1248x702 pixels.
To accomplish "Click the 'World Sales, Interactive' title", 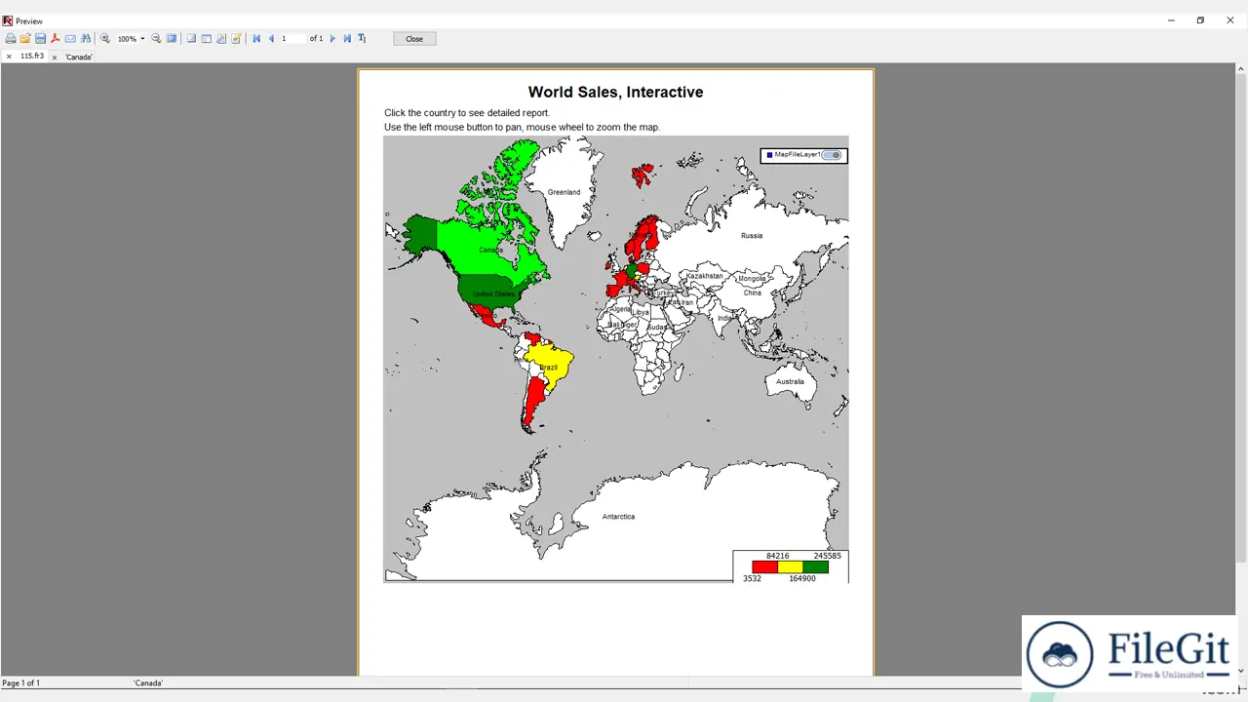I will (615, 92).
